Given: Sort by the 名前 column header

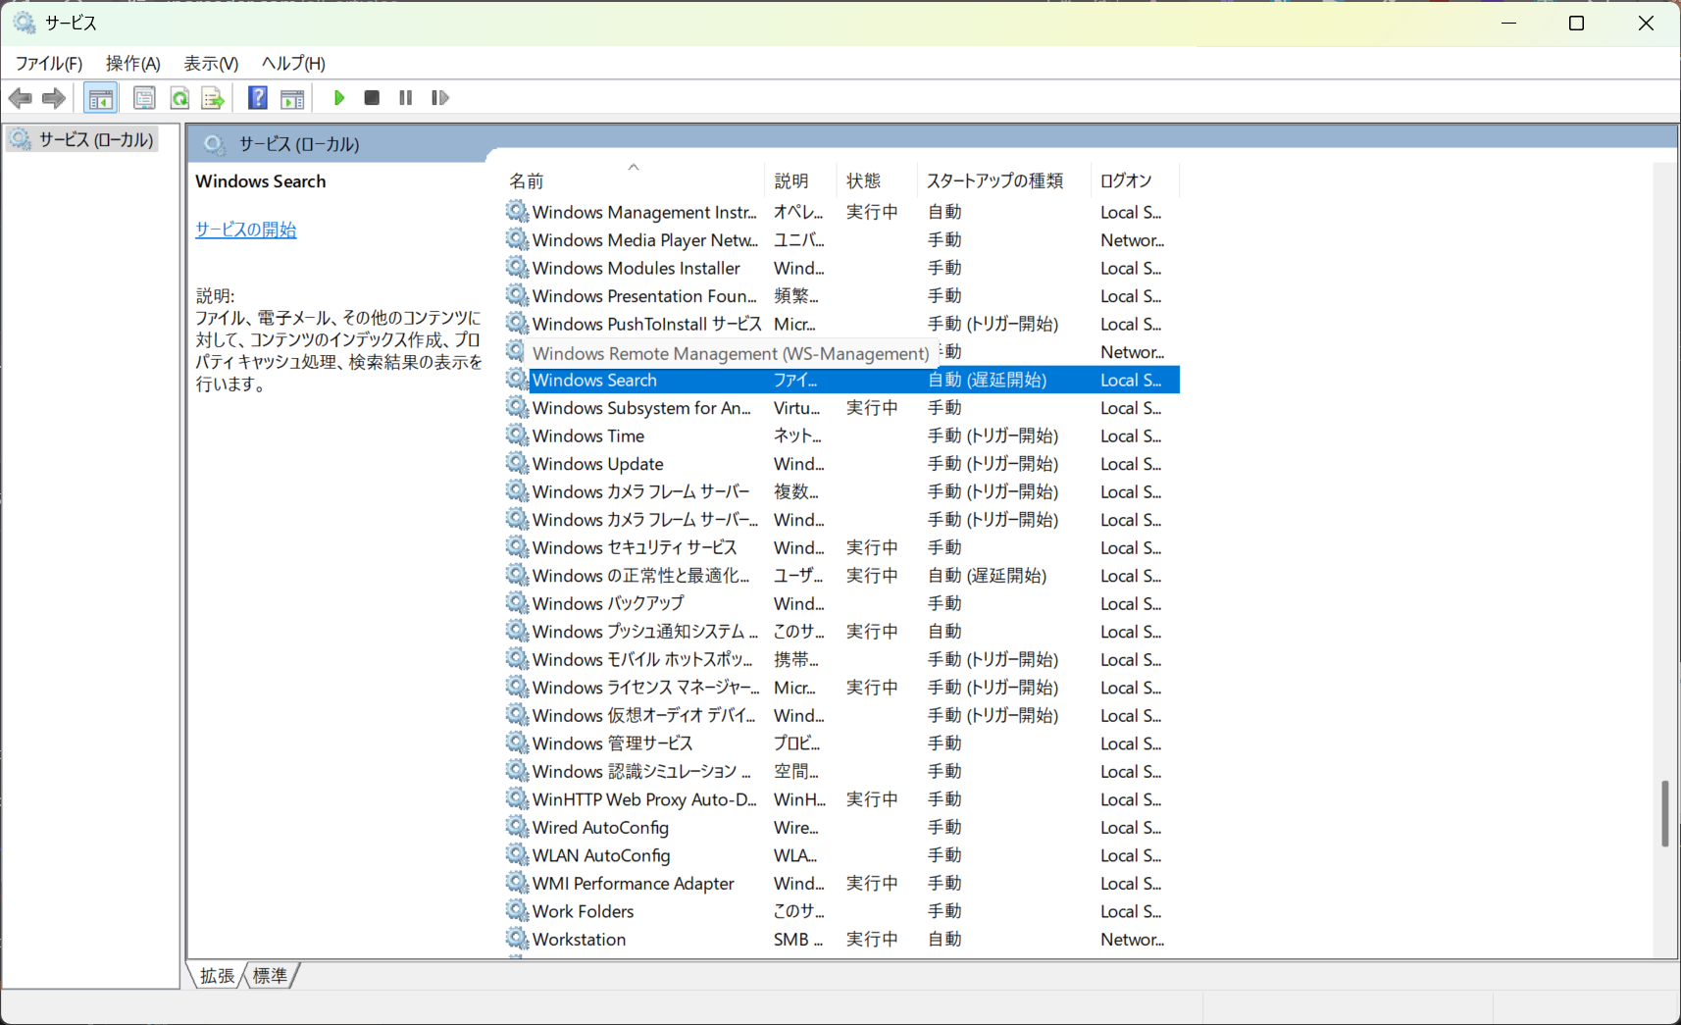Looking at the screenshot, I should (634, 180).
